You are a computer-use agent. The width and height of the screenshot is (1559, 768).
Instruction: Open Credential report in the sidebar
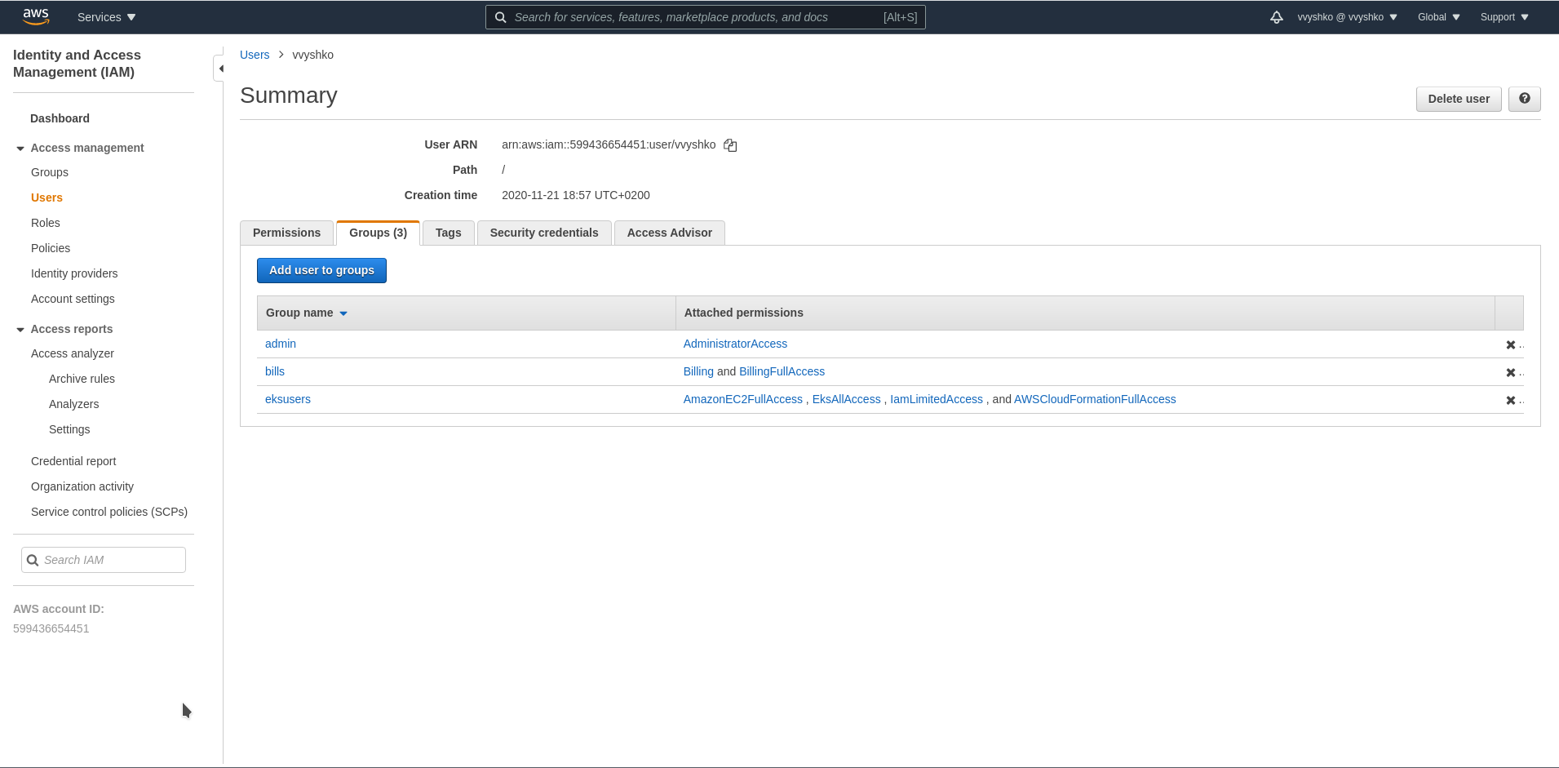pyautogui.click(x=73, y=461)
